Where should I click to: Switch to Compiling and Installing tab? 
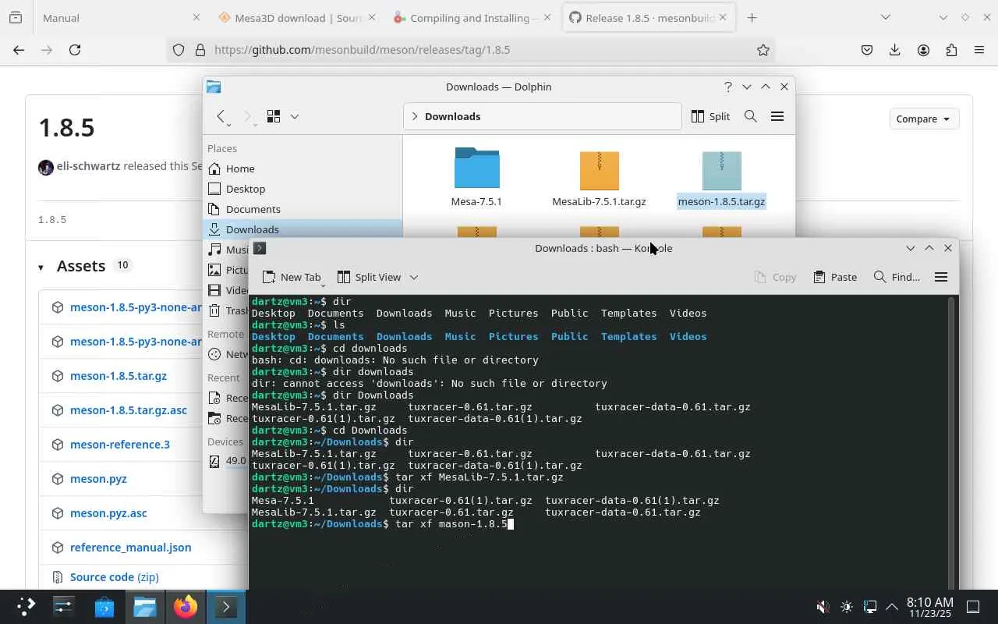(x=472, y=17)
